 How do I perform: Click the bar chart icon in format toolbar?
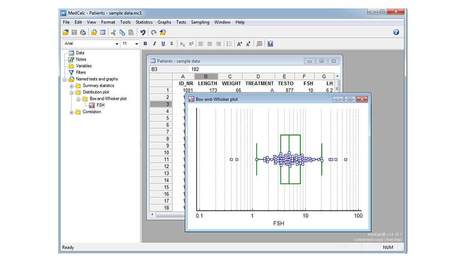pos(270,43)
